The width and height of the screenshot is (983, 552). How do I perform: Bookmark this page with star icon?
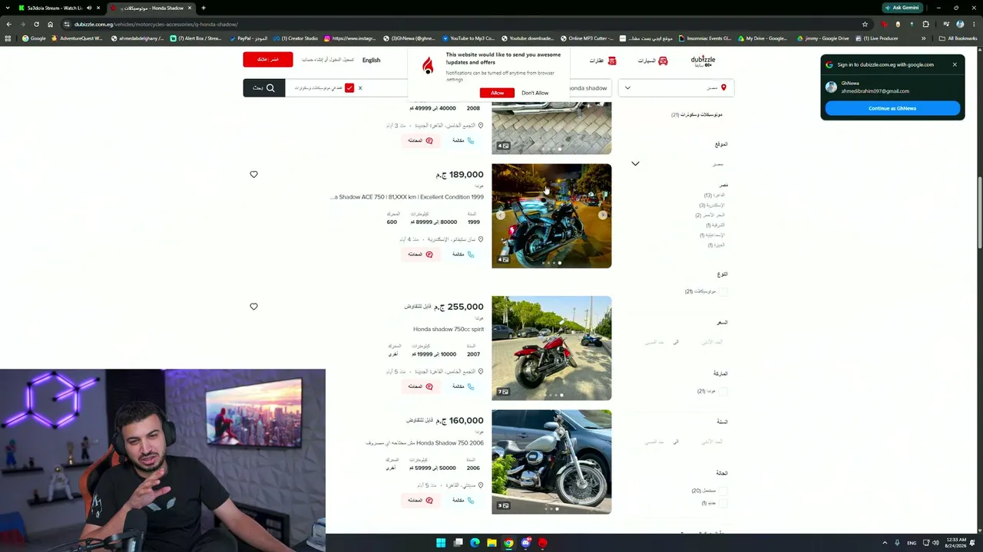coord(865,24)
